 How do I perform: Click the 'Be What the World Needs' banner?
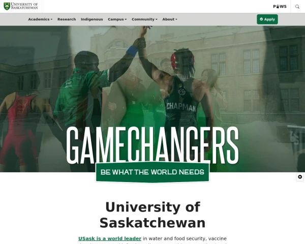pyautogui.click(x=152, y=172)
